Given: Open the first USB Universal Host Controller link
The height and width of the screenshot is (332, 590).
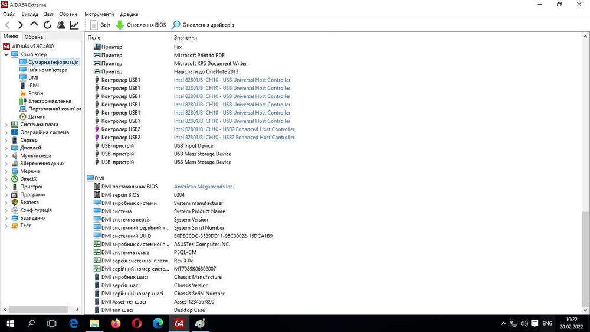Looking at the screenshot, I should [x=232, y=80].
